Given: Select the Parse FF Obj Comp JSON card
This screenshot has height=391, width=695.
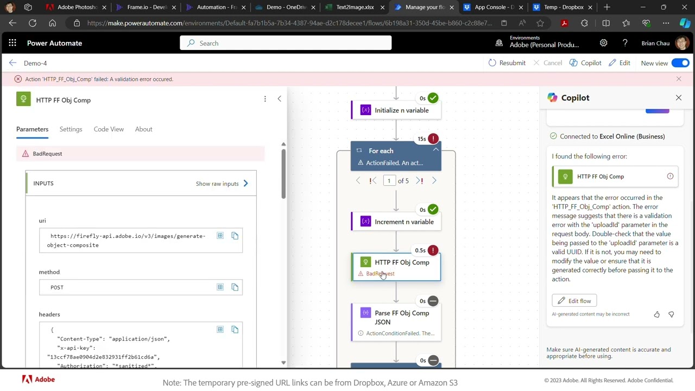Looking at the screenshot, I should pos(396,323).
